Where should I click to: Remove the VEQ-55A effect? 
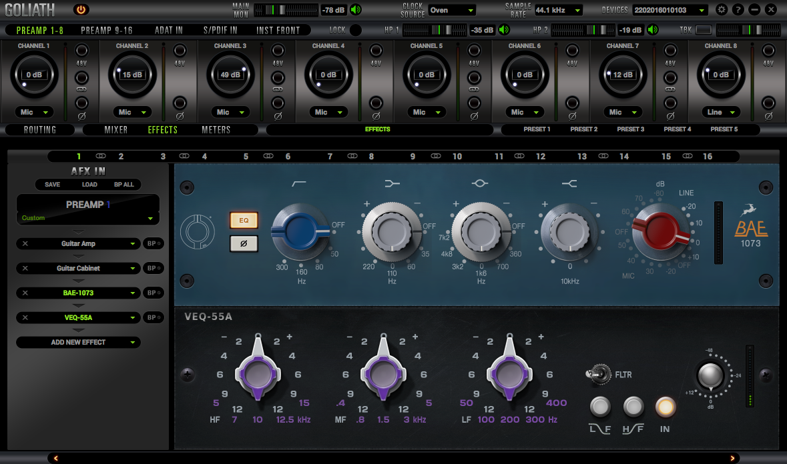click(25, 317)
